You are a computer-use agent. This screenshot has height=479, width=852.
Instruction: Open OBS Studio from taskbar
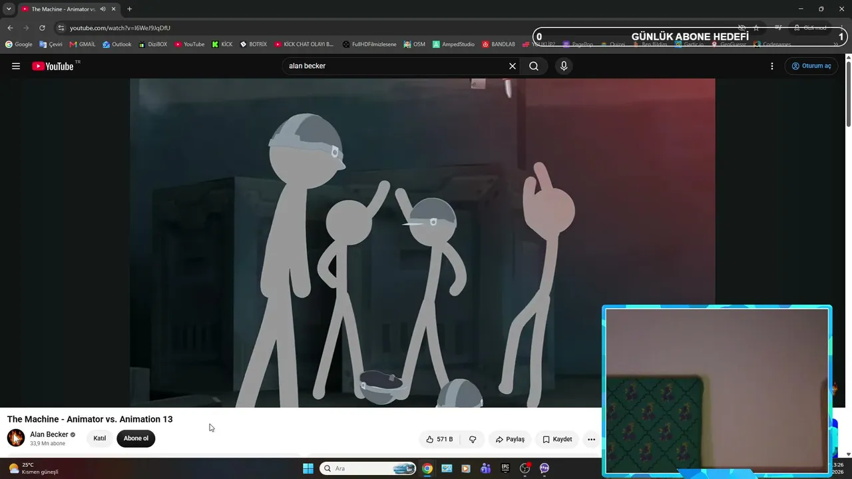pyautogui.click(x=525, y=468)
